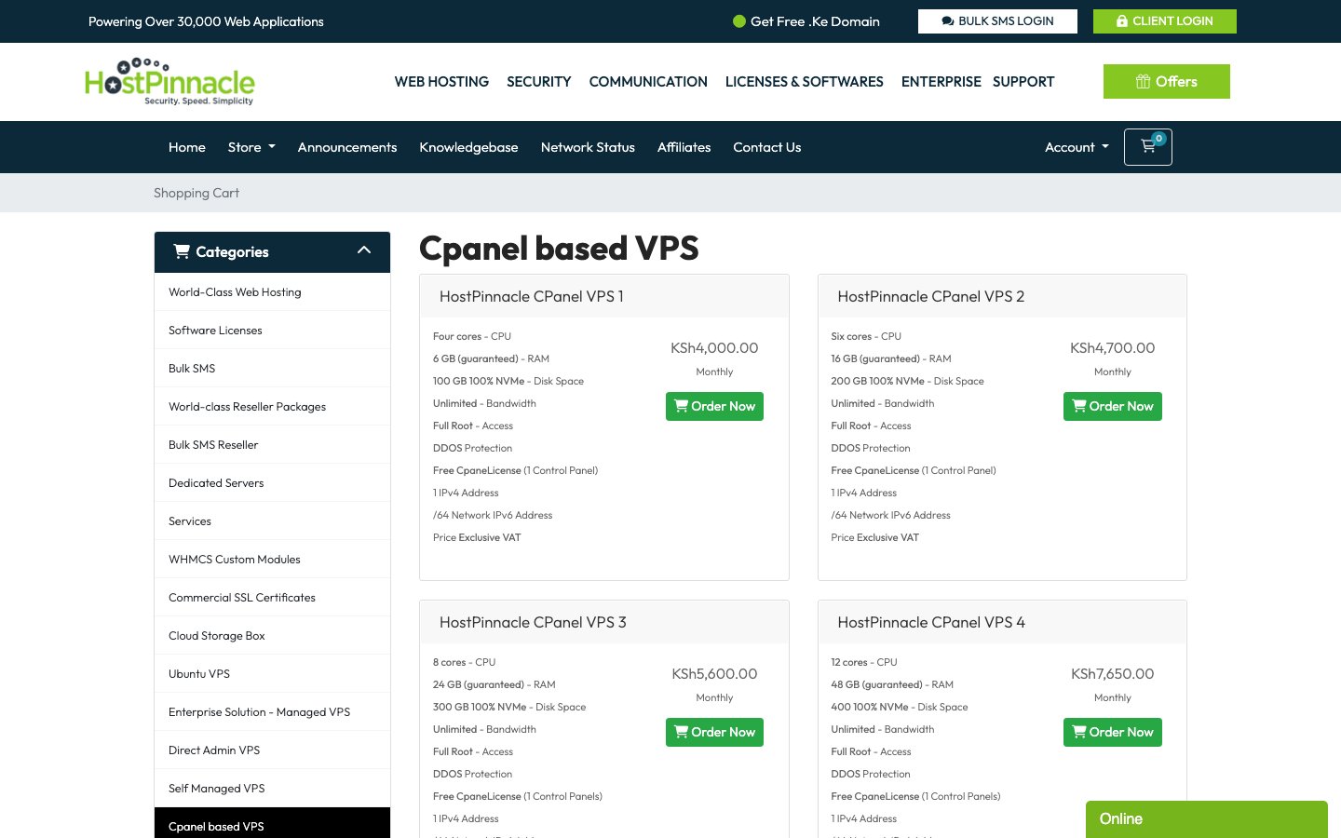This screenshot has width=1341, height=838.
Task: Click the HostPinnacle CPanel VPS 4 title
Action: (931, 622)
